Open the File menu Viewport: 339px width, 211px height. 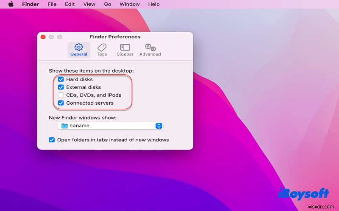52,4
